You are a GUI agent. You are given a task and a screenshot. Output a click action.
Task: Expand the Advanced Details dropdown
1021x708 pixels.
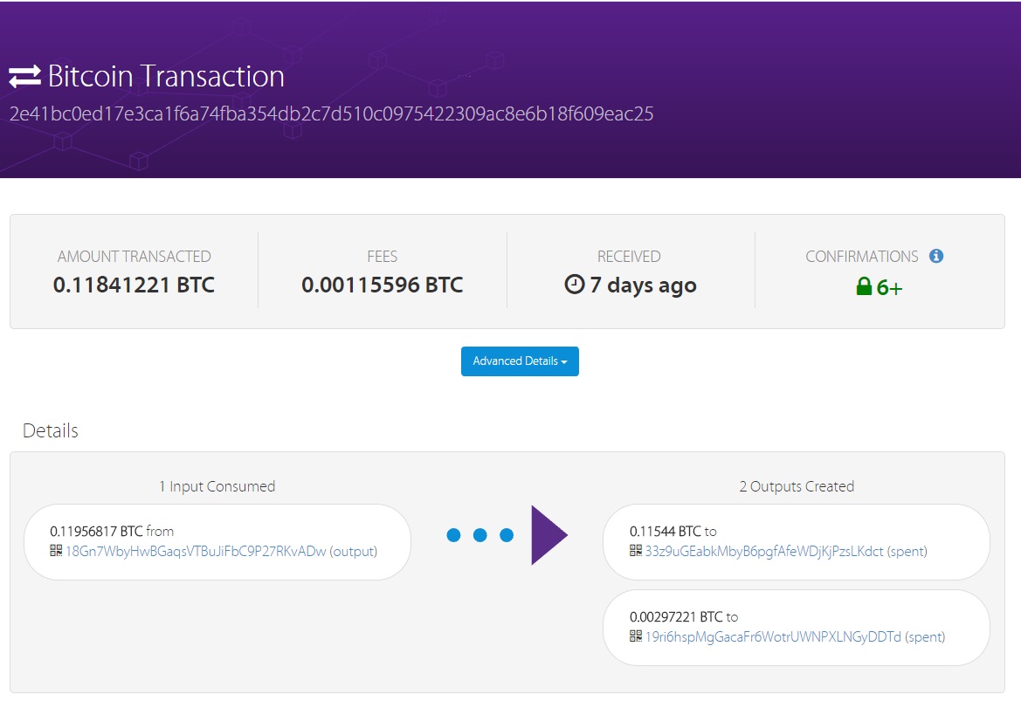click(x=520, y=361)
